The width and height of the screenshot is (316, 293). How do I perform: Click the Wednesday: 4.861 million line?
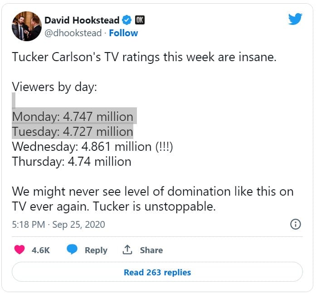pos(92,147)
